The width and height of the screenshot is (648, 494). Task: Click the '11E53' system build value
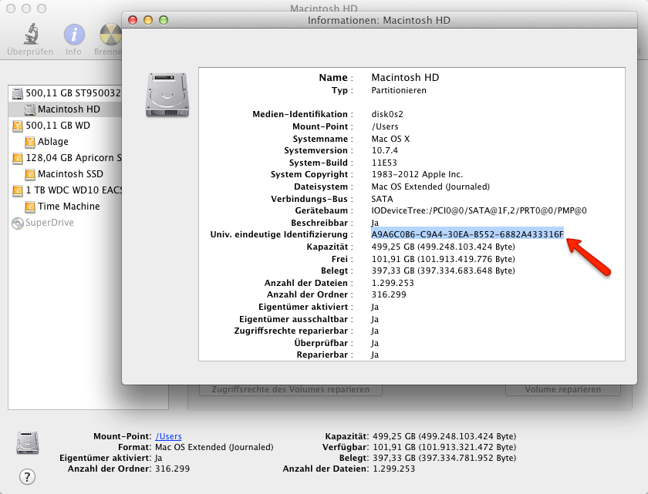point(384,163)
